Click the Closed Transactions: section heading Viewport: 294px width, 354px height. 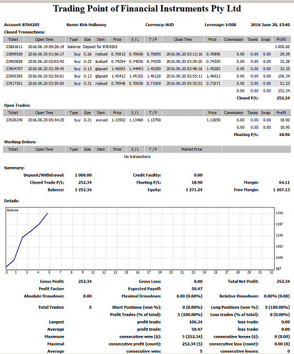point(24,32)
